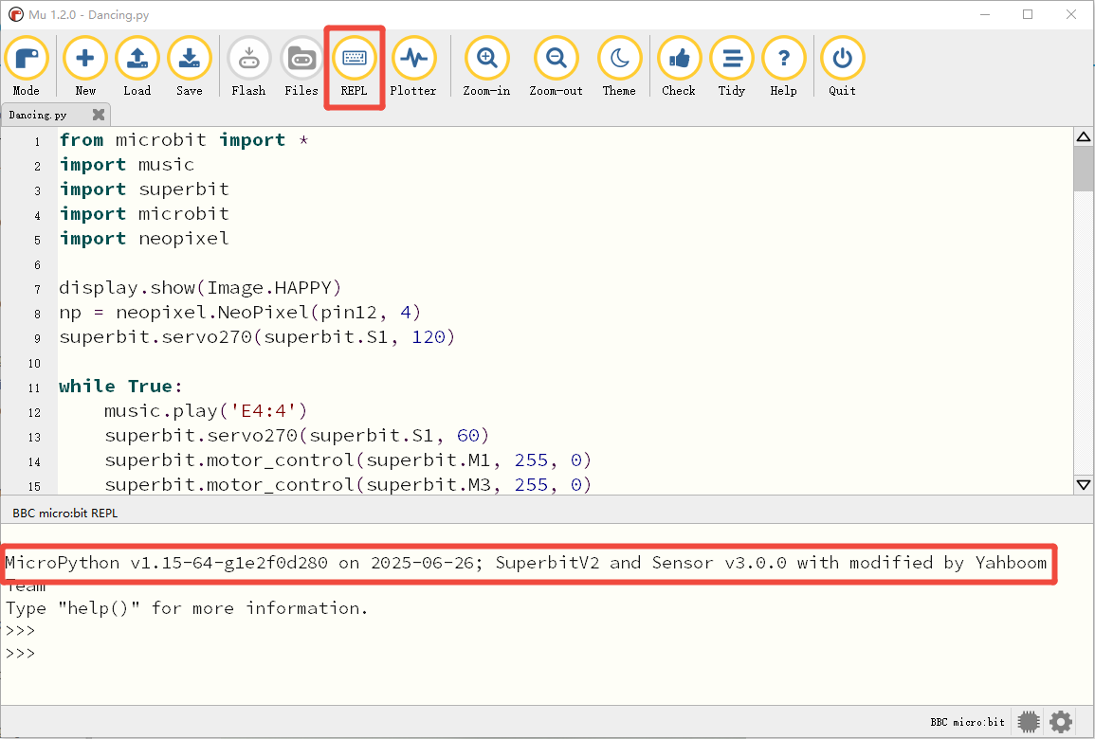Click the 'import superbit' line
This screenshot has height=739, width=1095.
(x=144, y=189)
